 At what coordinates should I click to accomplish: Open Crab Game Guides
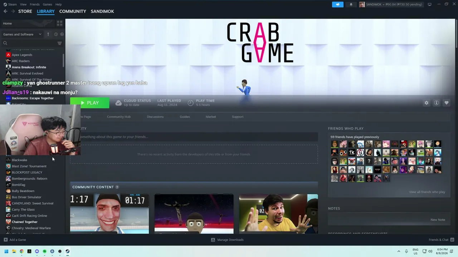coord(185,117)
